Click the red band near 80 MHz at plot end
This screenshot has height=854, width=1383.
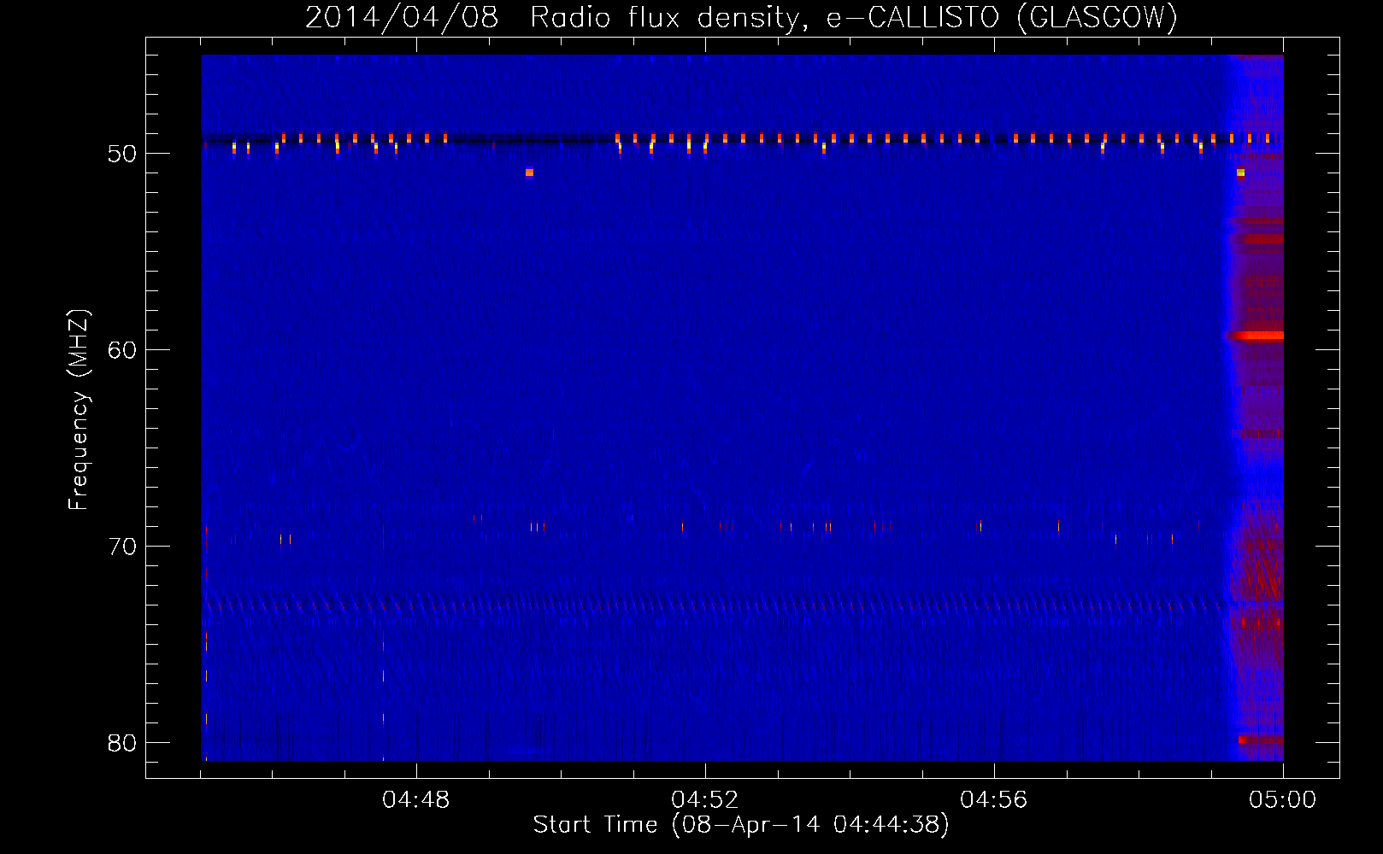(x=1261, y=740)
